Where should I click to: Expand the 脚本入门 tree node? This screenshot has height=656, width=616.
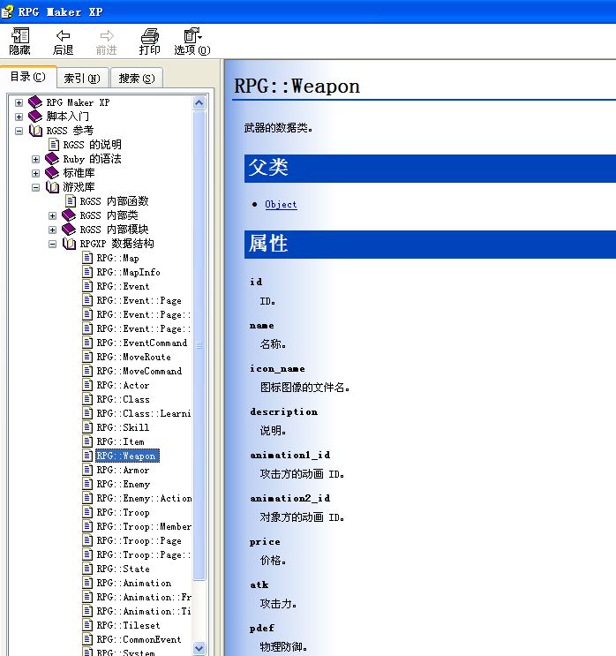point(19,117)
